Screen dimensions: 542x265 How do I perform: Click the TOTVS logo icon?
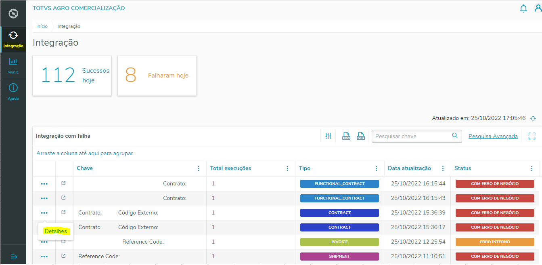13,13
